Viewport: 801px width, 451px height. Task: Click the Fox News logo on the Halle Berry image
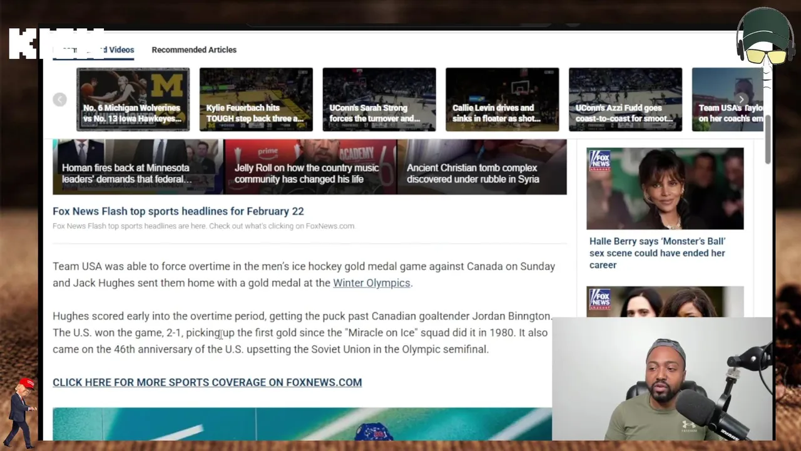[x=599, y=161]
